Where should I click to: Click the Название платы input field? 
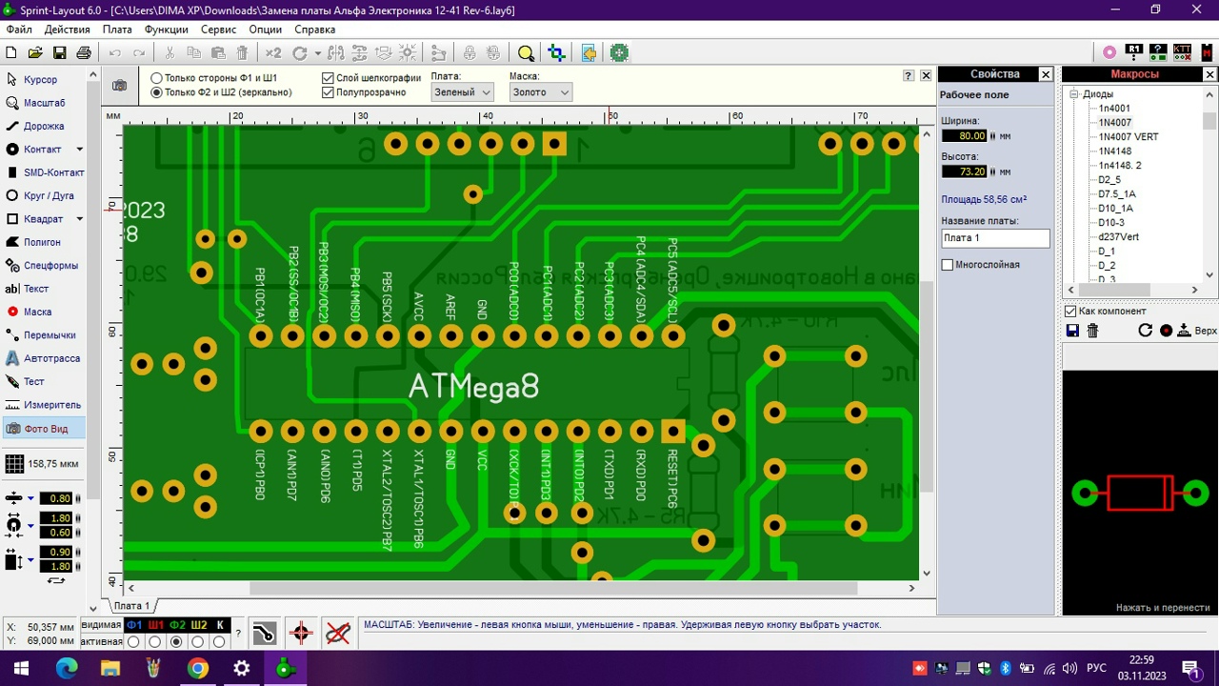(x=994, y=238)
